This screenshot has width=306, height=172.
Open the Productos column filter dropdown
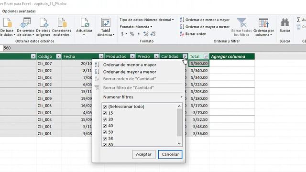point(132,56)
